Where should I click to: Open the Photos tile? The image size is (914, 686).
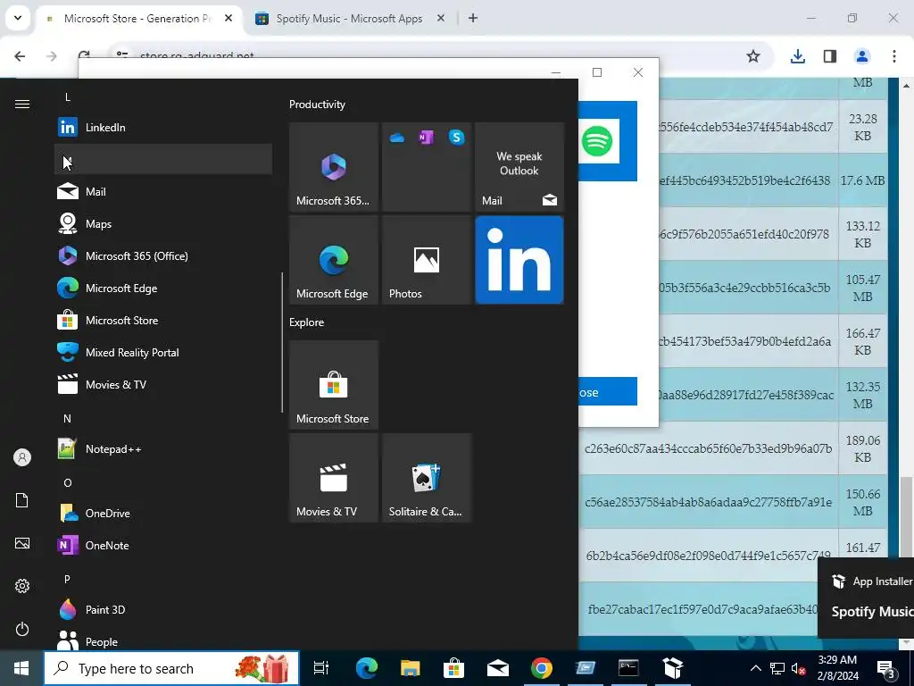click(x=427, y=260)
